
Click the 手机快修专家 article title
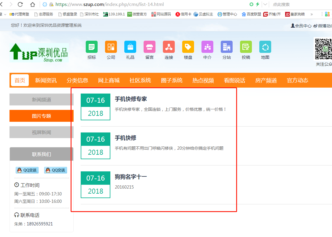pos(131,99)
